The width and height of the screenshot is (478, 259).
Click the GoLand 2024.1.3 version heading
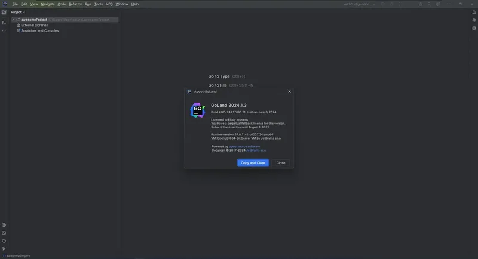[229, 105]
